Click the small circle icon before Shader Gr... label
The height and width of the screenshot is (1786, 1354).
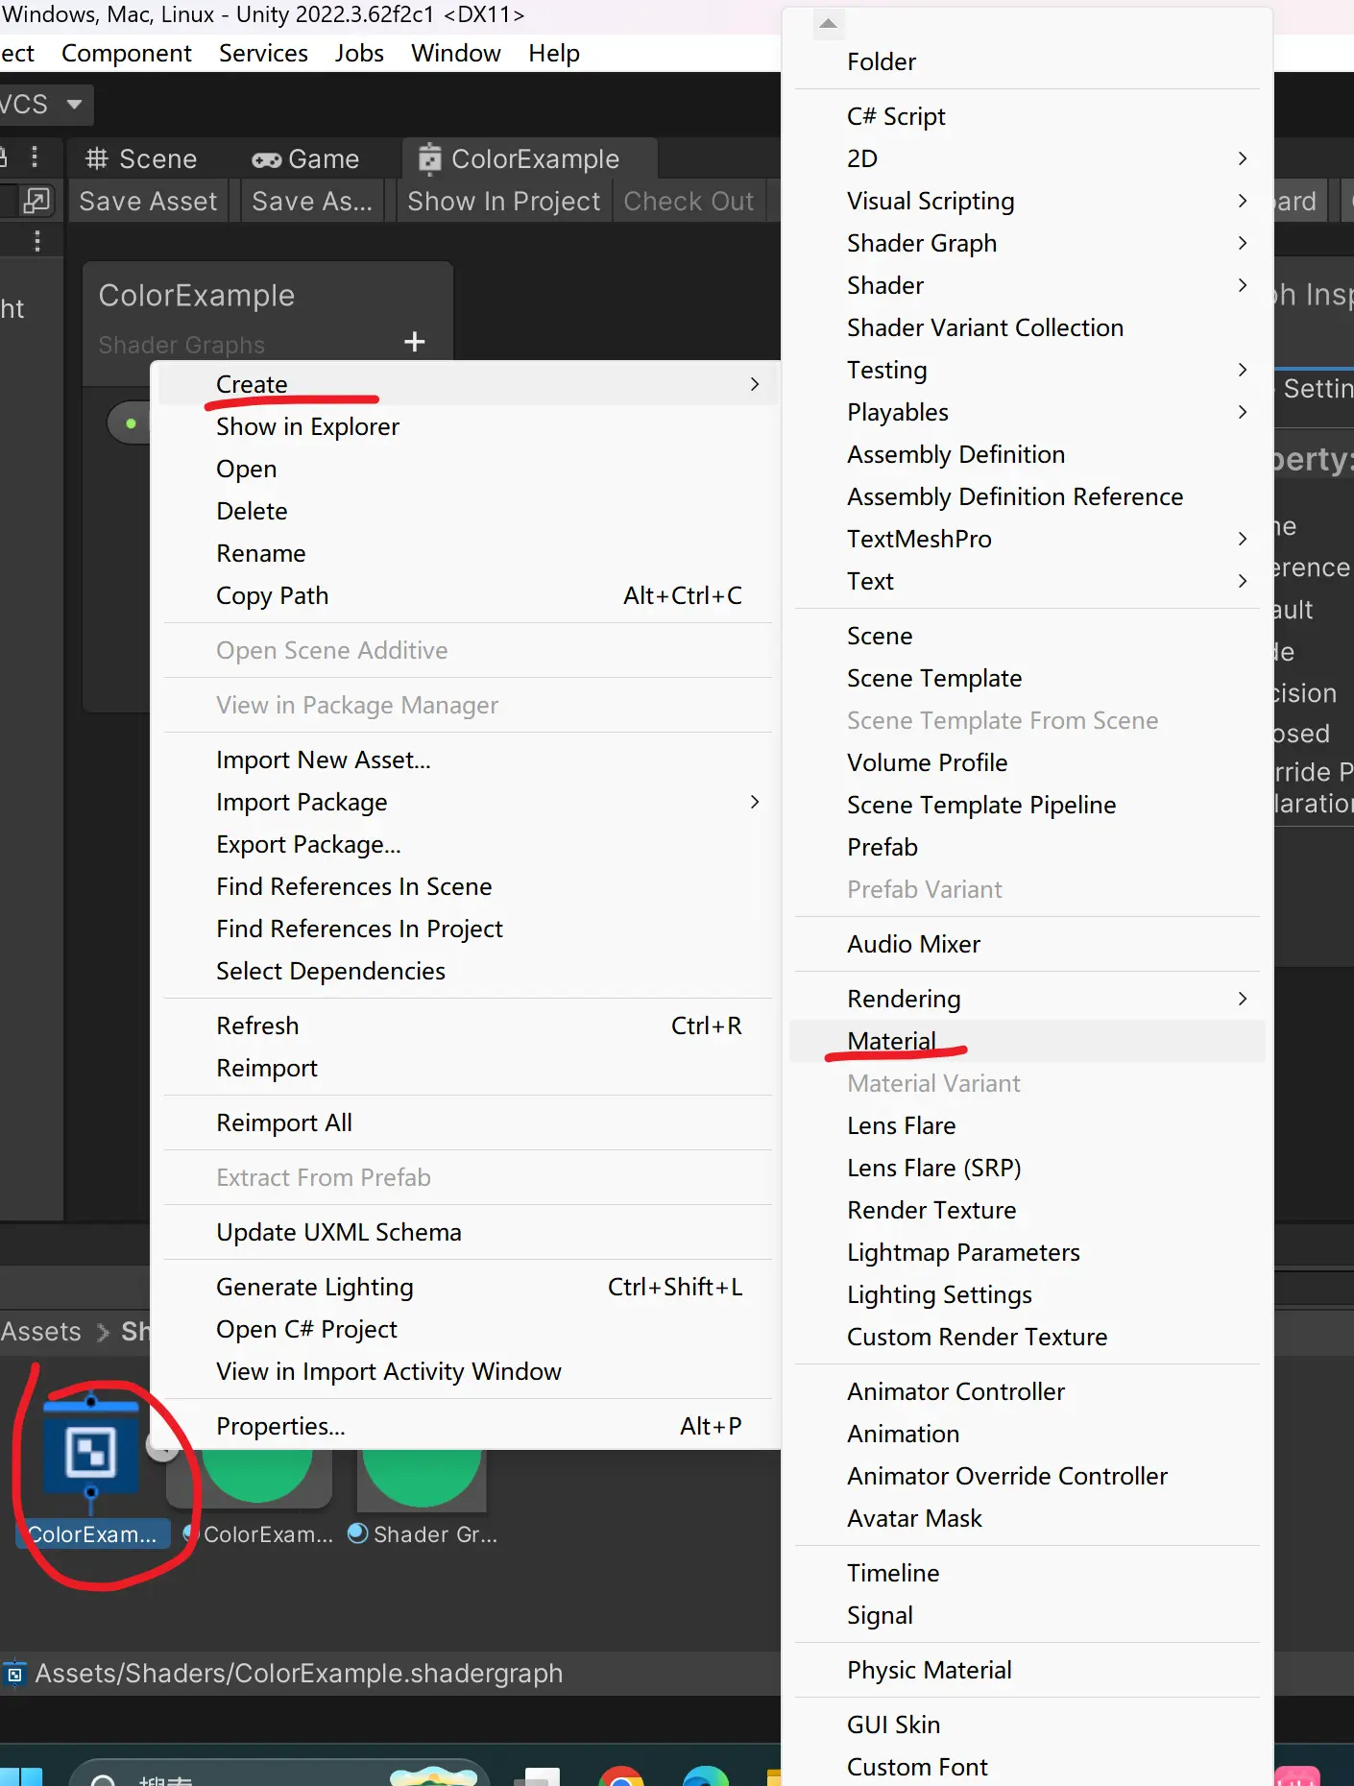coord(357,1533)
